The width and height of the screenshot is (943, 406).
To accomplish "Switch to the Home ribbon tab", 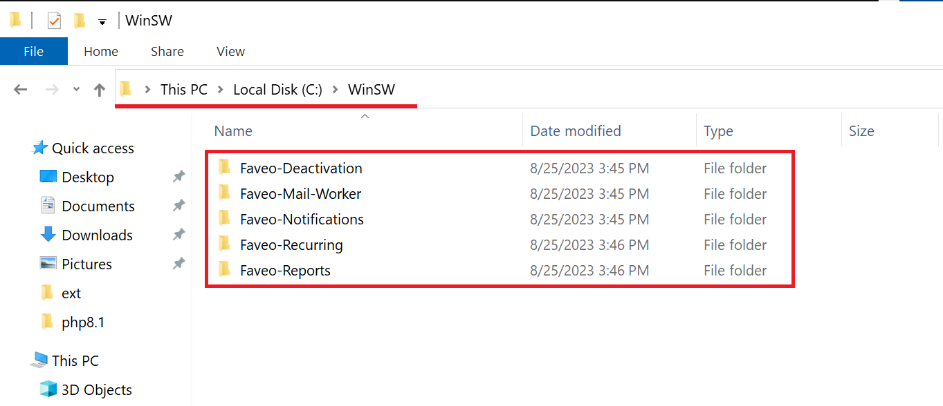I will pyautogui.click(x=101, y=51).
